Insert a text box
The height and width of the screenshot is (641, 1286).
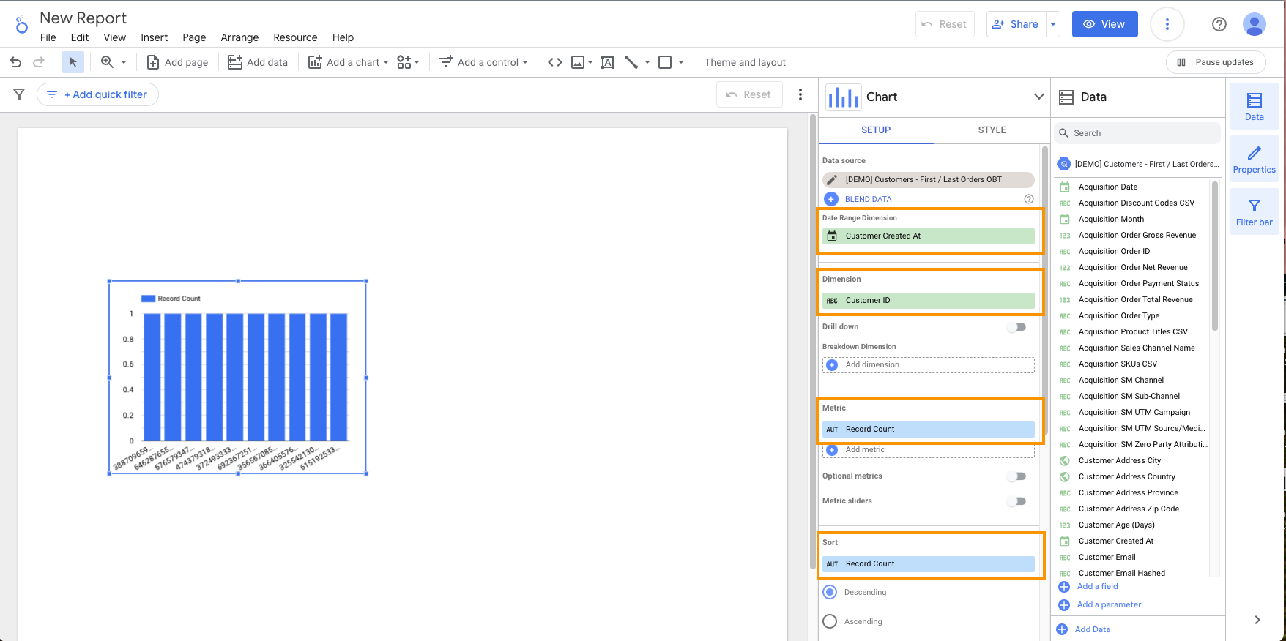608,62
